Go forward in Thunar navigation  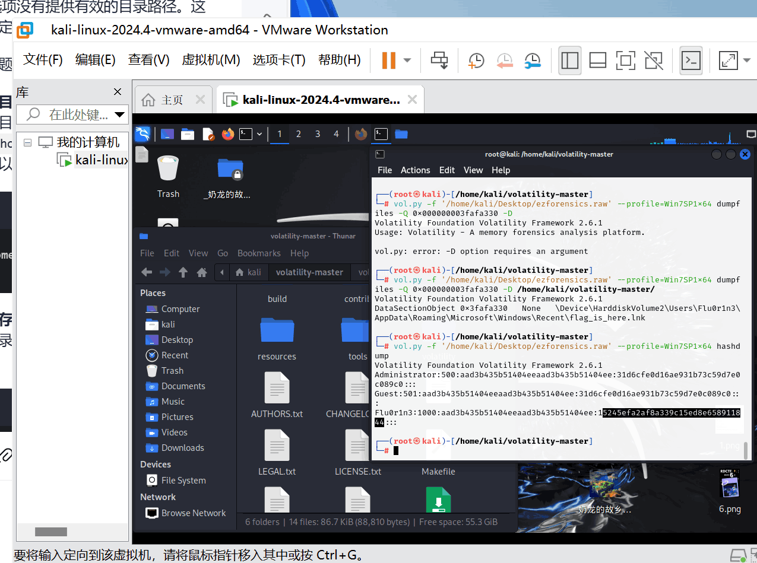coord(165,272)
